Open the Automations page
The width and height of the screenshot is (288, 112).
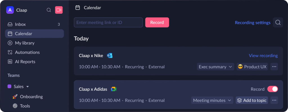tap(27, 52)
